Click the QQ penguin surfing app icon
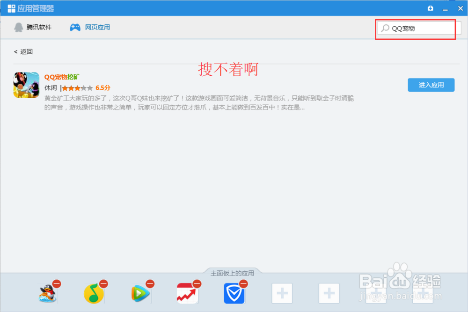The height and width of the screenshot is (312, 468). coord(47,293)
